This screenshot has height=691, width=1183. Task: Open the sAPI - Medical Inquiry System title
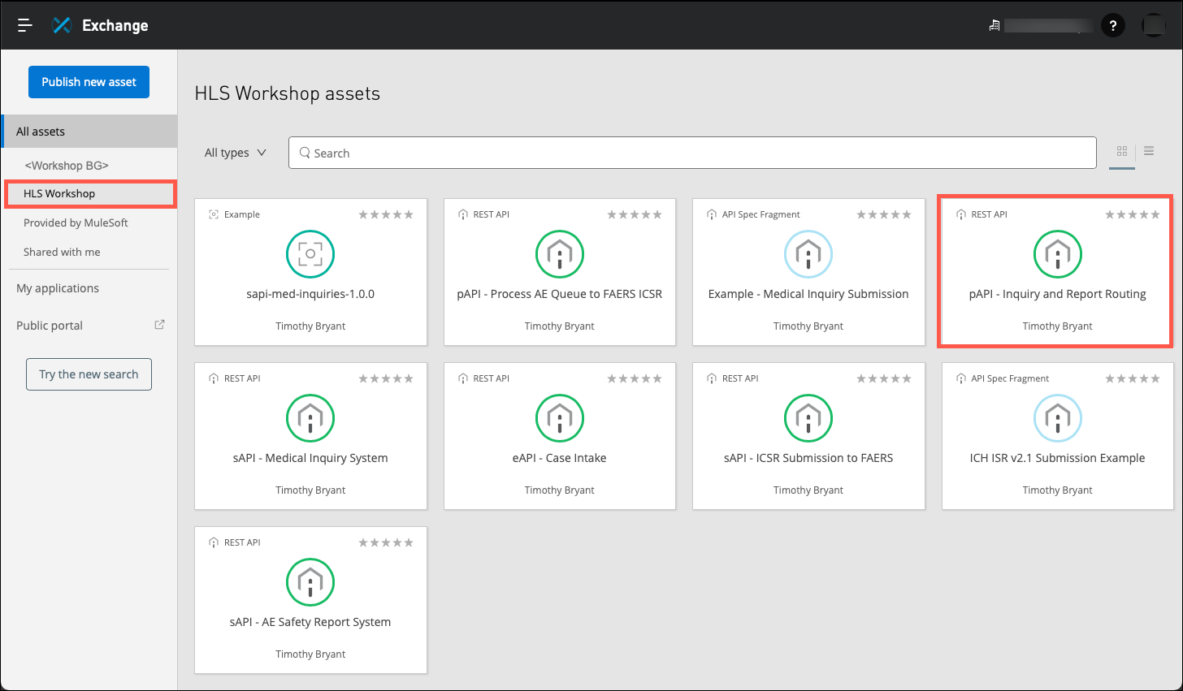pos(310,458)
